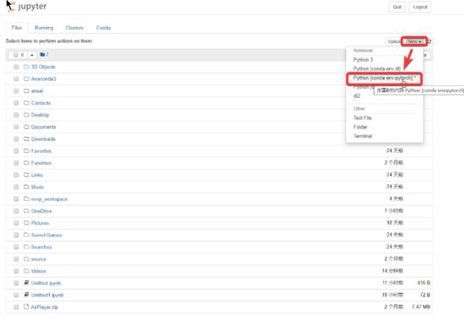Click the folder icon beside Pictures
The height and width of the screenshot is (320, 464).
click(26, 223)
